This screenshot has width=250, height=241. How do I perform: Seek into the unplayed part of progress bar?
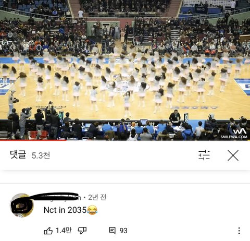coord(158,140)
